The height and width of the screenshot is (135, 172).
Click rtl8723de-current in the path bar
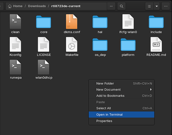[66, 6]
